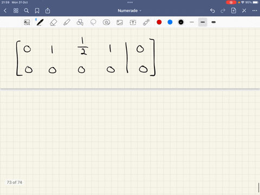Open the Elements sticker tool

point(106,22)
